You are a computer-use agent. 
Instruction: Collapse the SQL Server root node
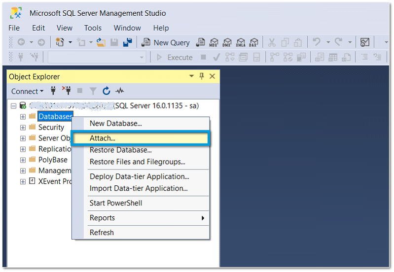pyautogui.click(x=13, y=106)
